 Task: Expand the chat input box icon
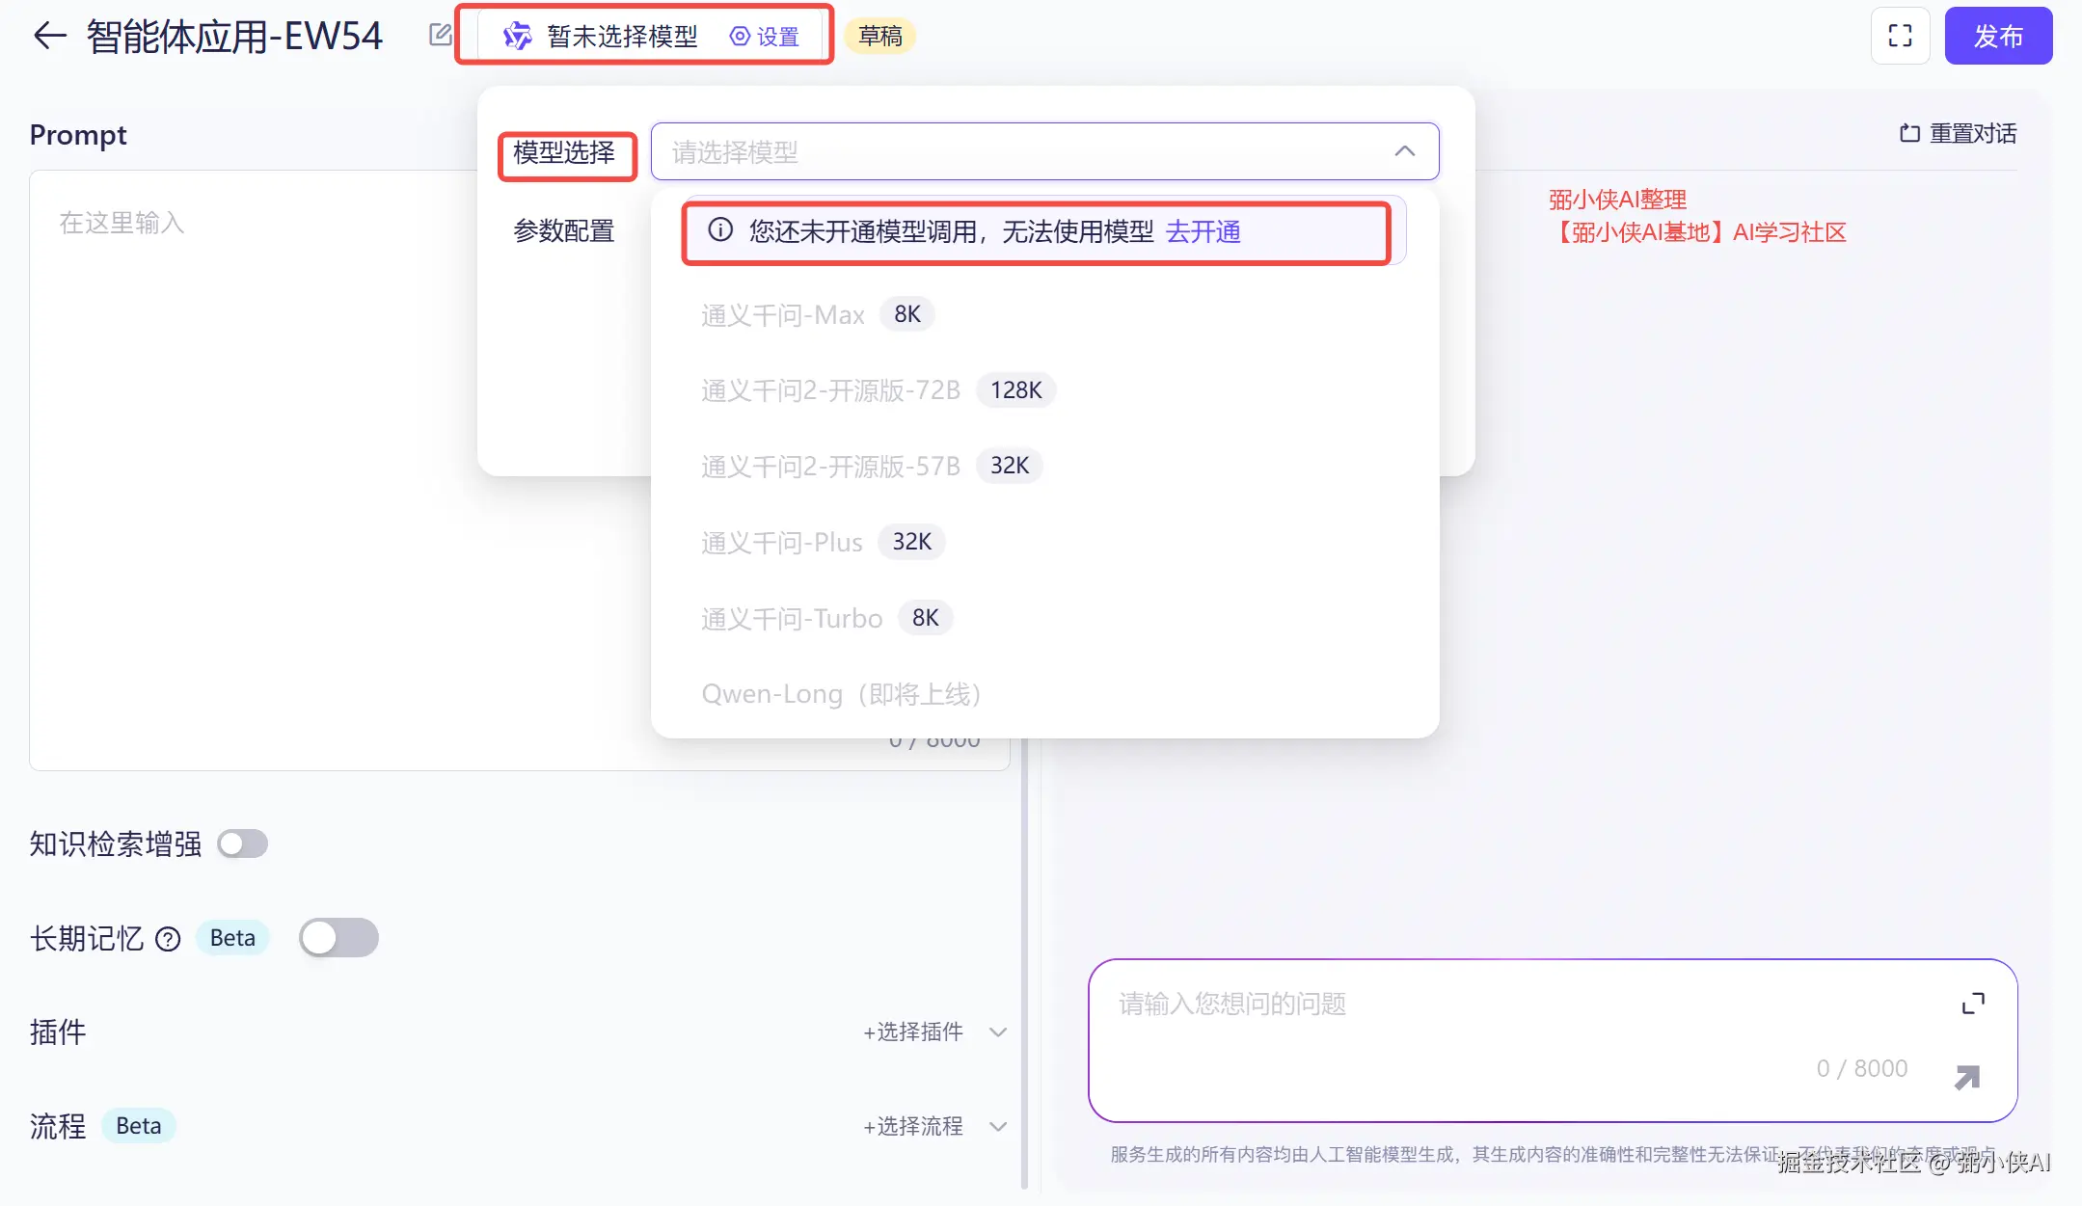coord(1973,1004)
